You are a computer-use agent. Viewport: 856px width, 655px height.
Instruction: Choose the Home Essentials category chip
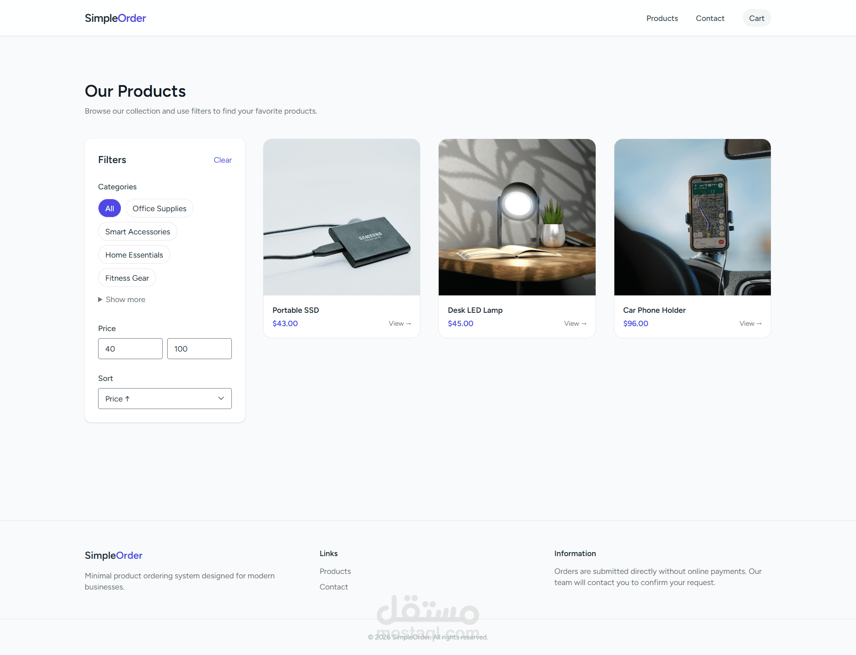click(x=134, y=255)
